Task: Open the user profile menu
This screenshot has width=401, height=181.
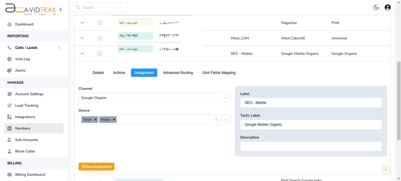Action: 388,8
